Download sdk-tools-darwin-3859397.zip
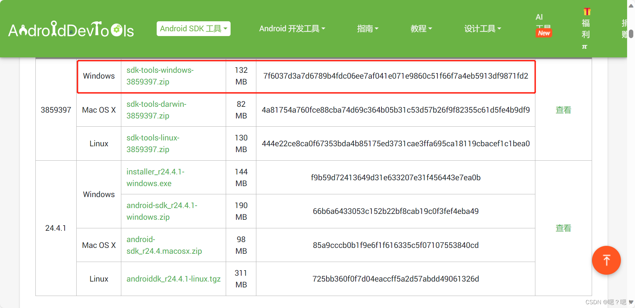The width and height of the screenshot is (635, 308). pos(156,110)
